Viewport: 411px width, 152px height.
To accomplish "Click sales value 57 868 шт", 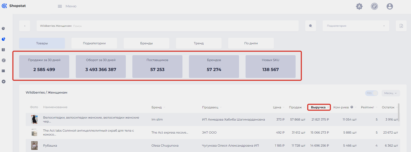I will click(298, 120).
